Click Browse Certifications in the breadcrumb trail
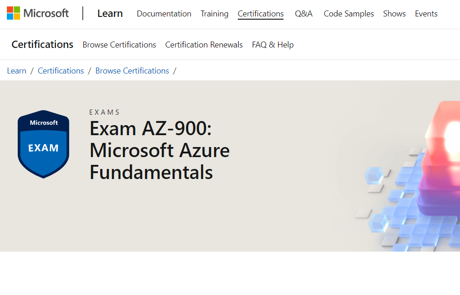 [132, 70]
